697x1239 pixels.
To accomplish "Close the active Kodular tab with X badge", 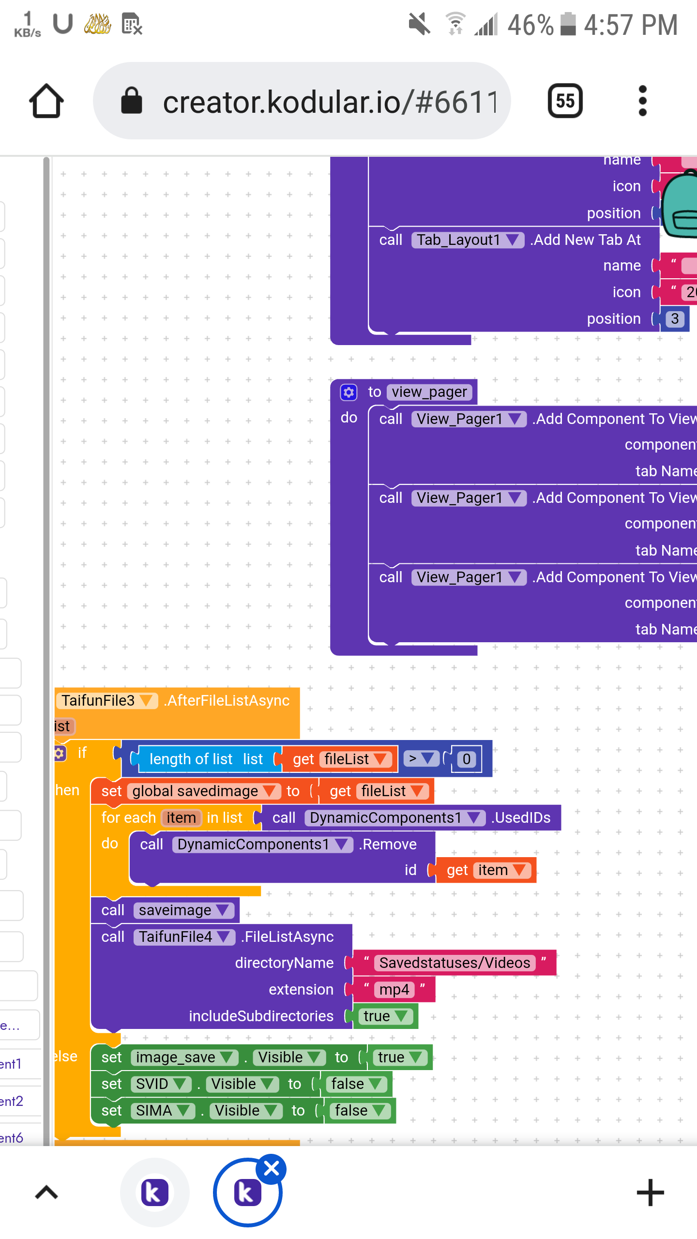I will [x=272, y=1169].
